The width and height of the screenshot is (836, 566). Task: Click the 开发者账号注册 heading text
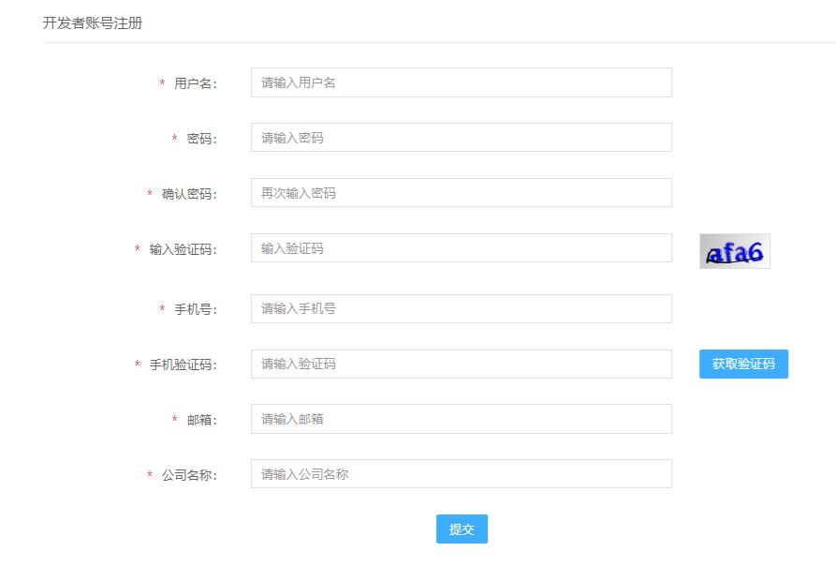[93, 22]
